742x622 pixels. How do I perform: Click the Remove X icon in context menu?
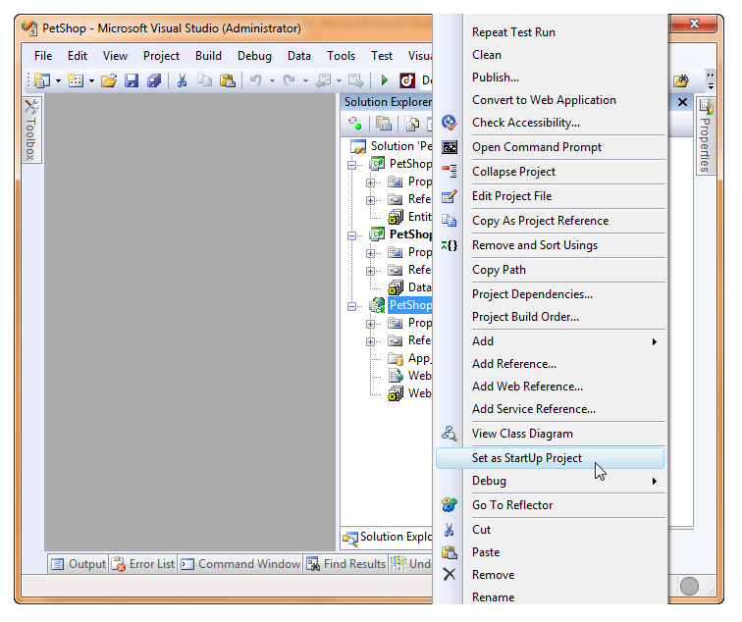450,574
